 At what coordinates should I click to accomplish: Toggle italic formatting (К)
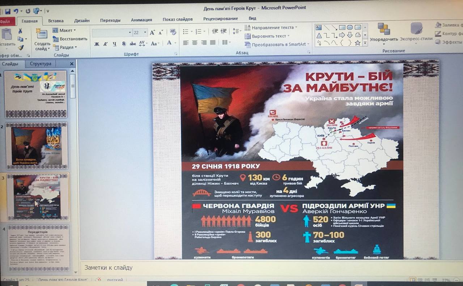tap(105, 44)
